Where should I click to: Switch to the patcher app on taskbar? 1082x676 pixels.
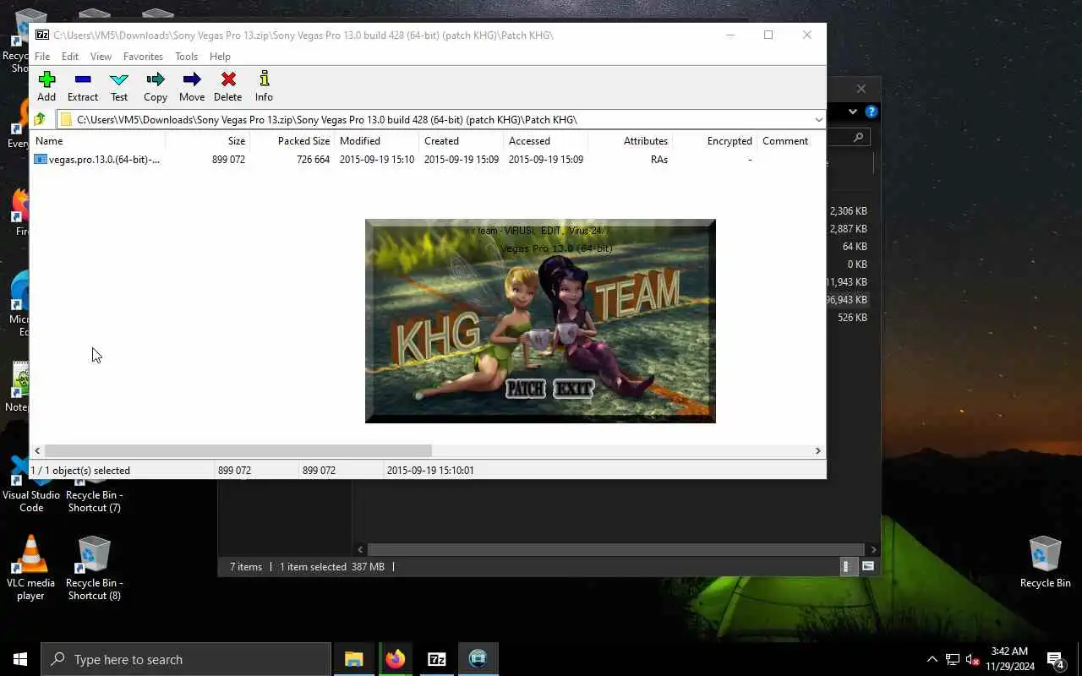tap(478, 659)
